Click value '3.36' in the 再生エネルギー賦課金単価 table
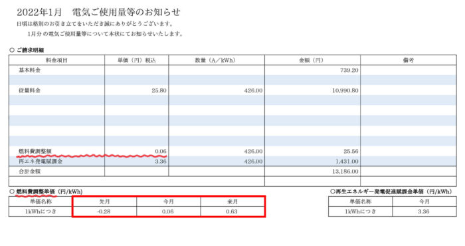Screen dimensions: 465x246 pos(424,211)
